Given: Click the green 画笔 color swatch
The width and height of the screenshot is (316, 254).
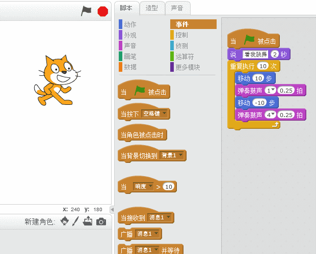Looking at the screenshot, I should tap(120, 56).
